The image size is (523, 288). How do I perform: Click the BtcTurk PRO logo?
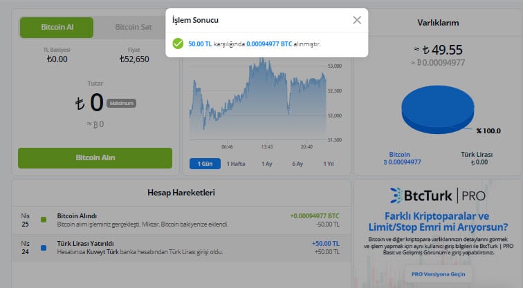(437, 195)
